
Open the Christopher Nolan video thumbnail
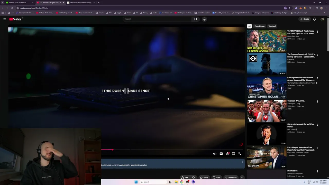click(267, 88)
